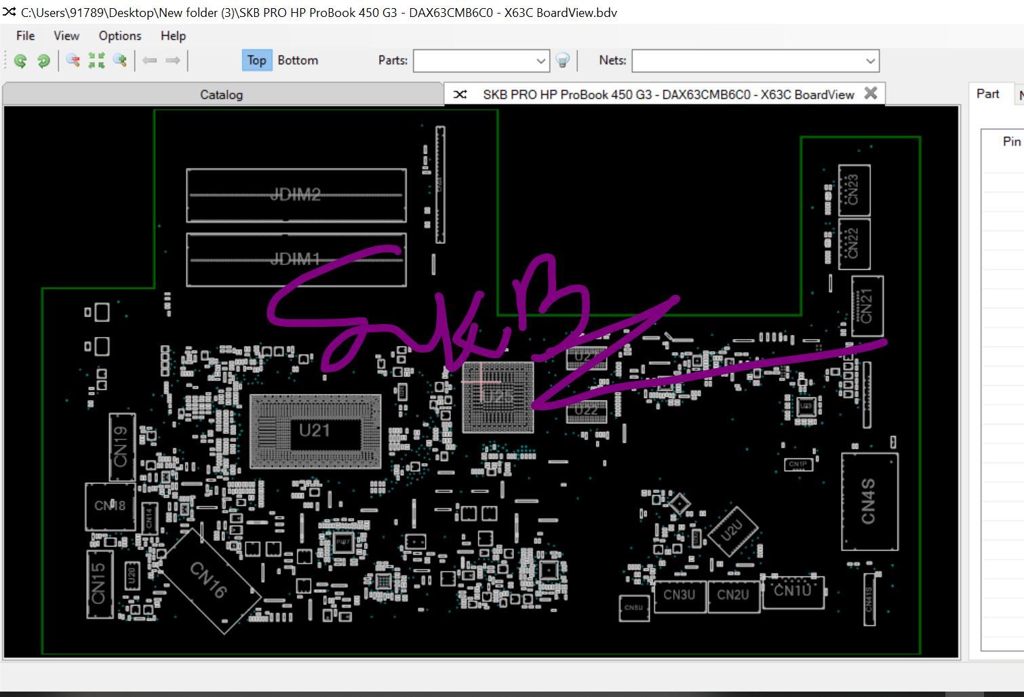Select connector CN22 on the board

point(854,243)
